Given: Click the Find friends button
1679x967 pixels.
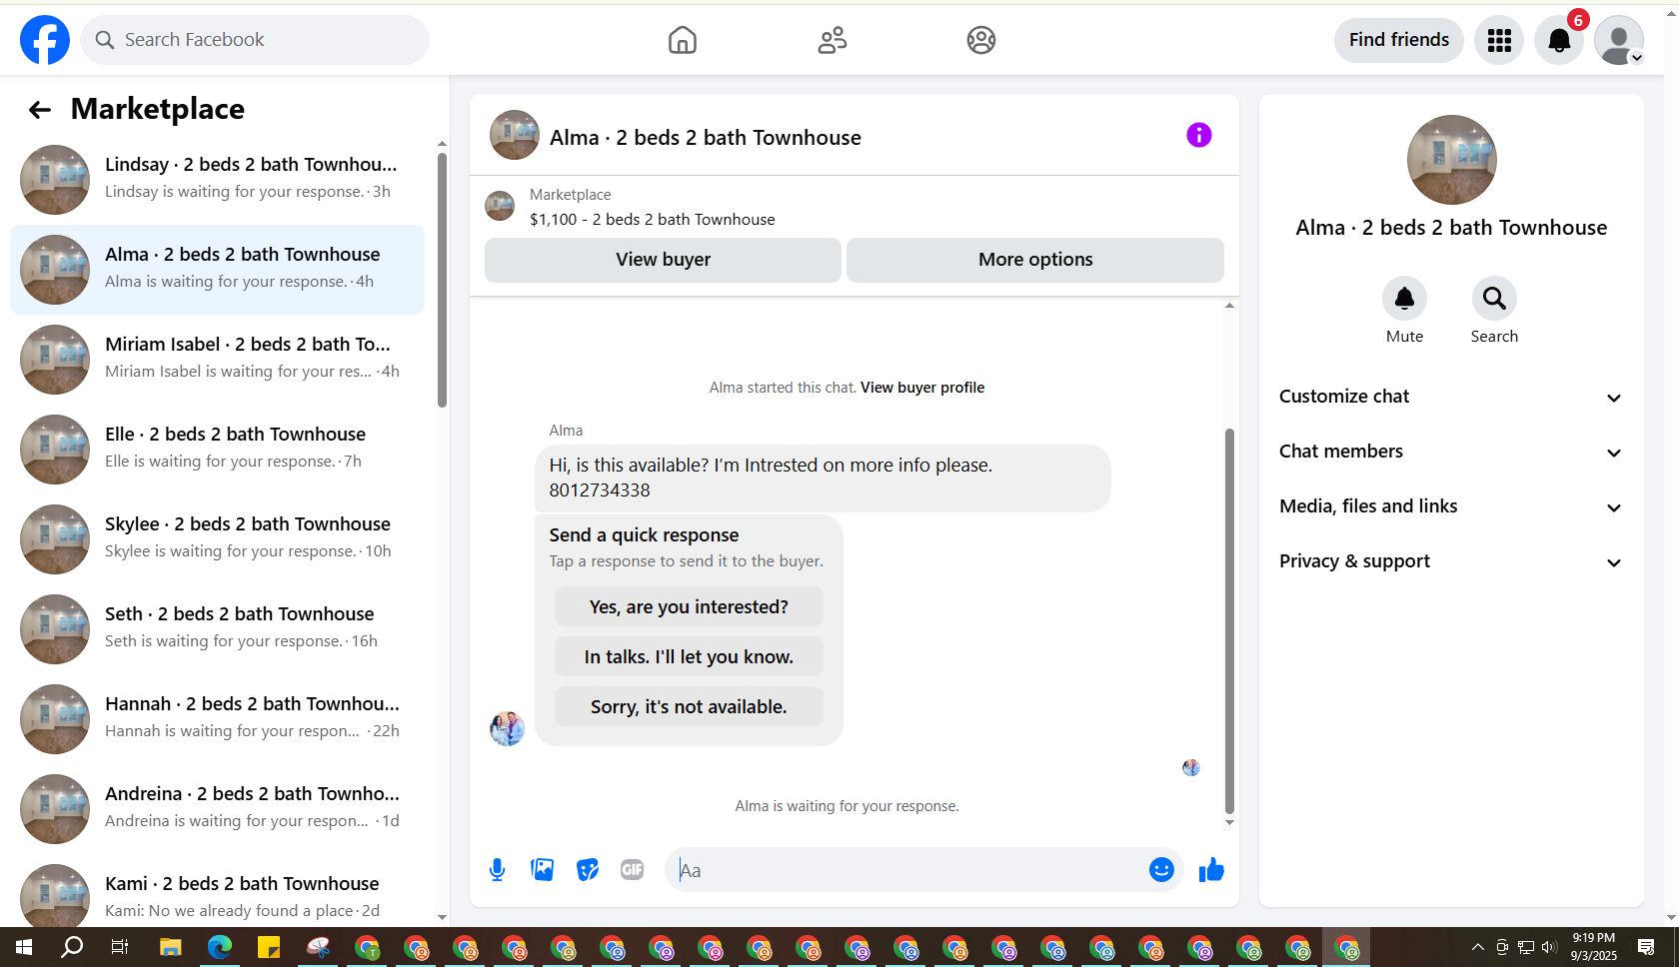Looking at the screenshot, I should click(x=1399, y=40).
